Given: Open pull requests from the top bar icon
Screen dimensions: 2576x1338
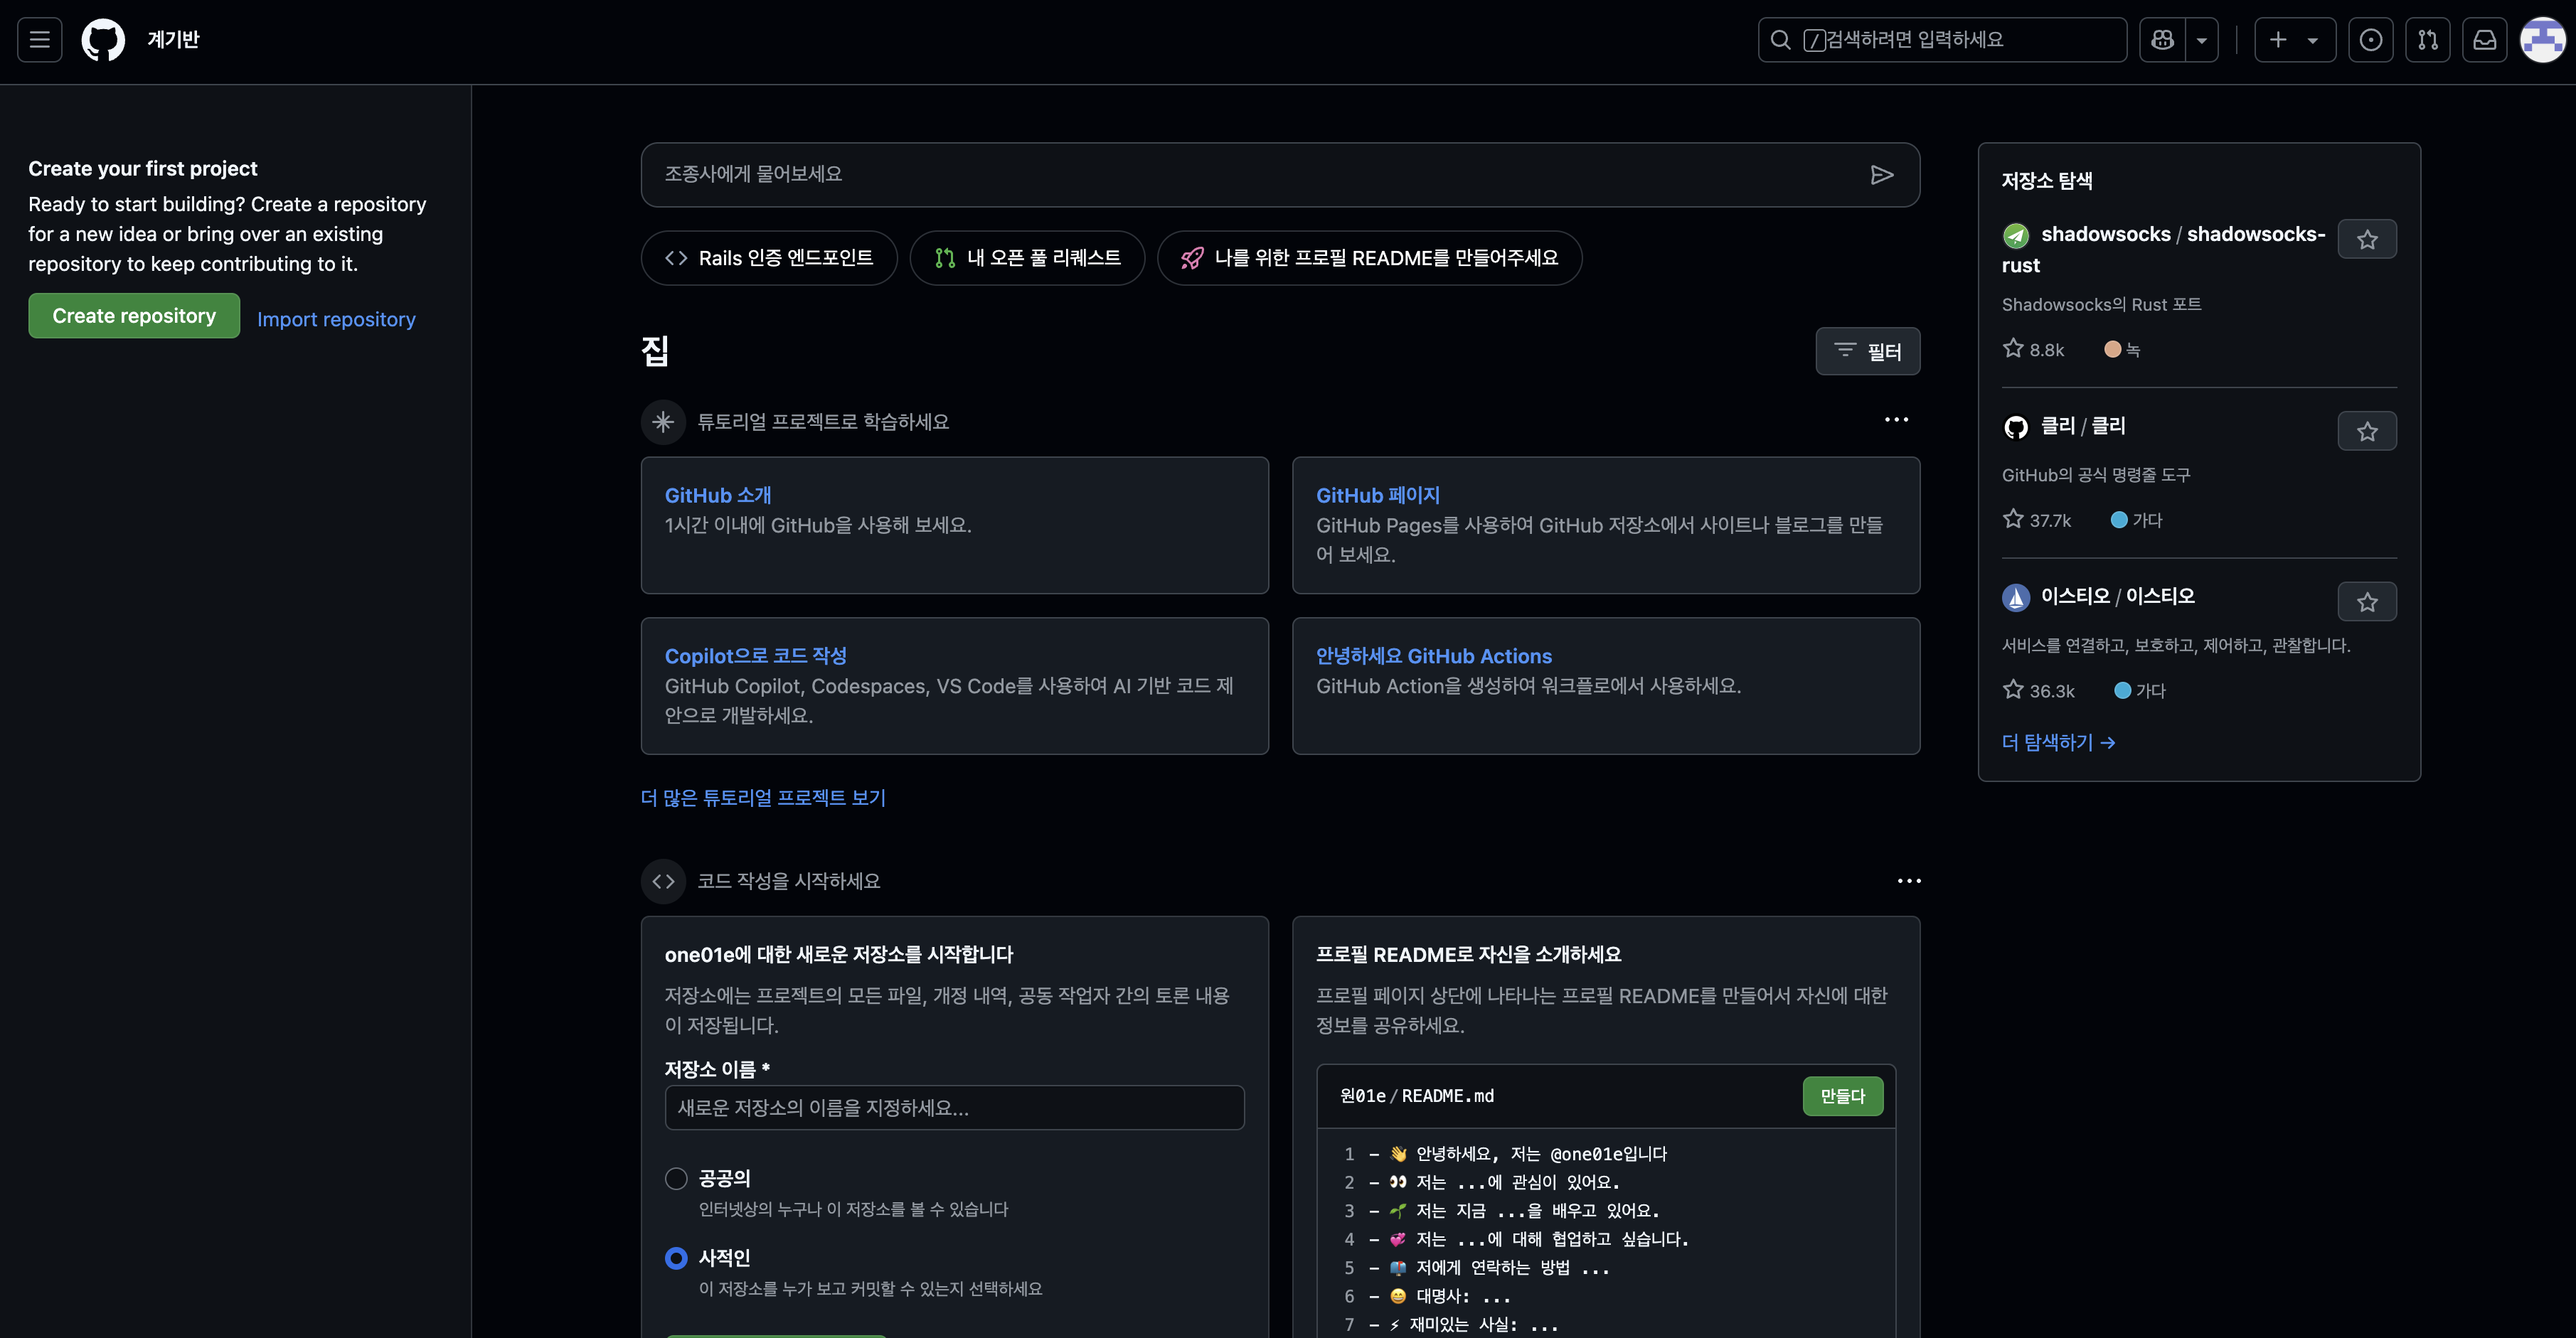Looking at the screenshot, I should 2428,39.
